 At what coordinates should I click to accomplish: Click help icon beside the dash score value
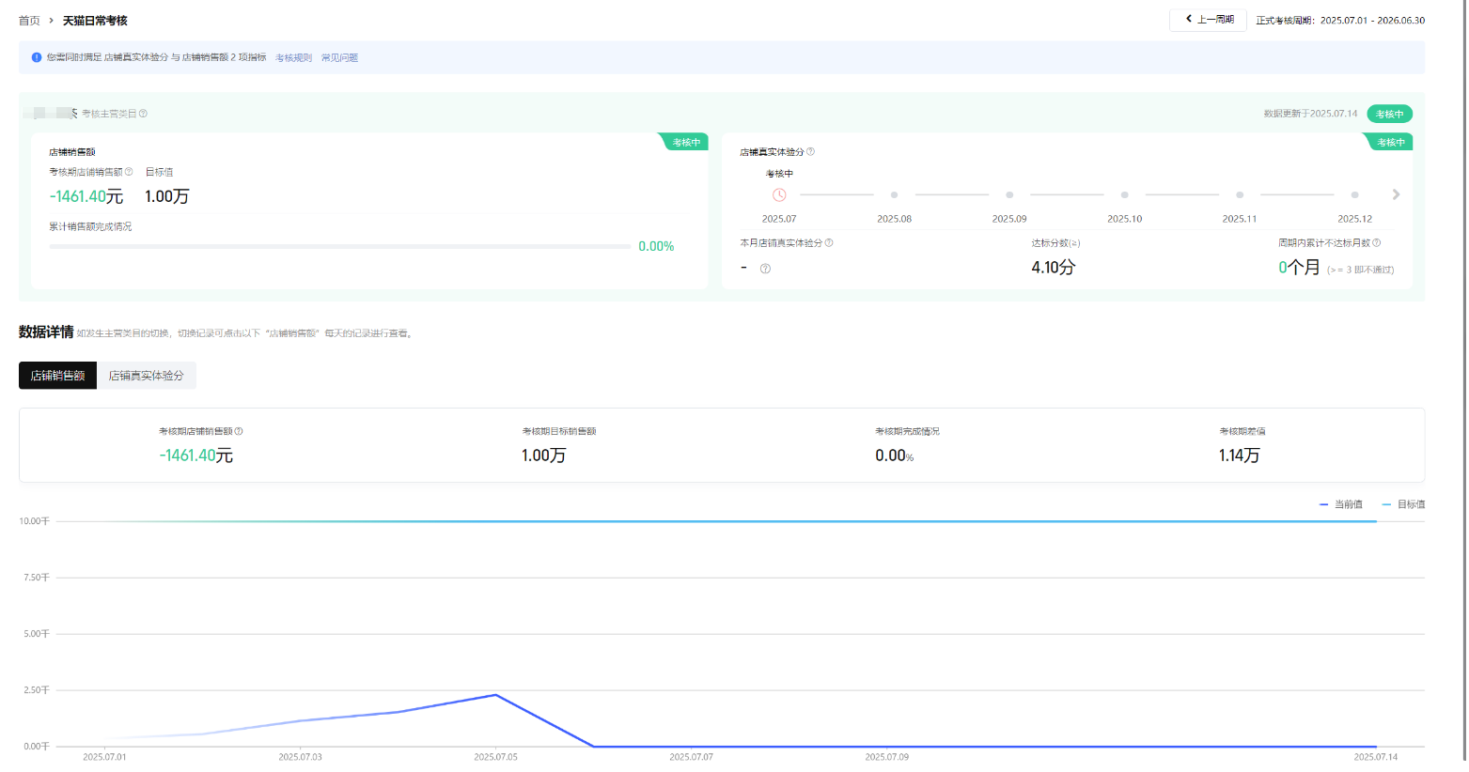pos(765,269)
